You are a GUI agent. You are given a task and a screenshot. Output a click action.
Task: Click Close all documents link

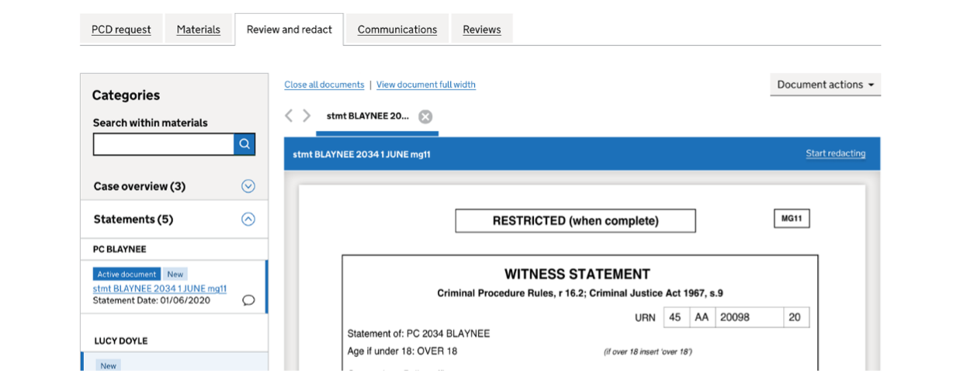click(324, 85)
